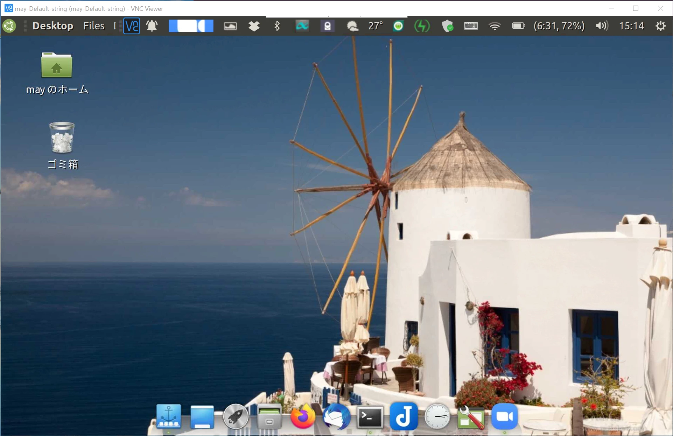Toggle the on-screen keyboard indicator
673x436 pixels.
click(x=471, y=26)
